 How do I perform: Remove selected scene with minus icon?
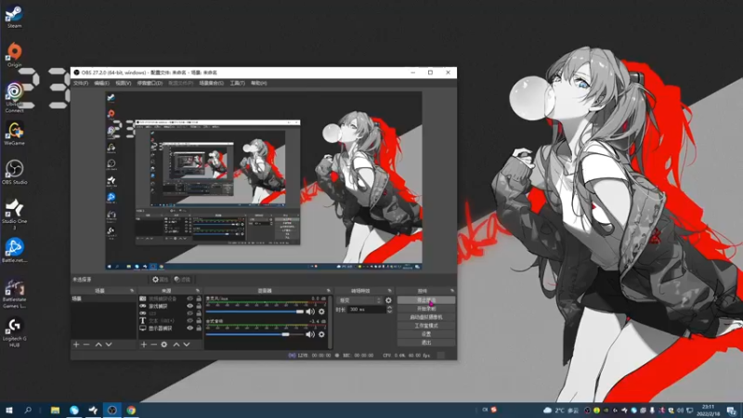pos(86,345)
